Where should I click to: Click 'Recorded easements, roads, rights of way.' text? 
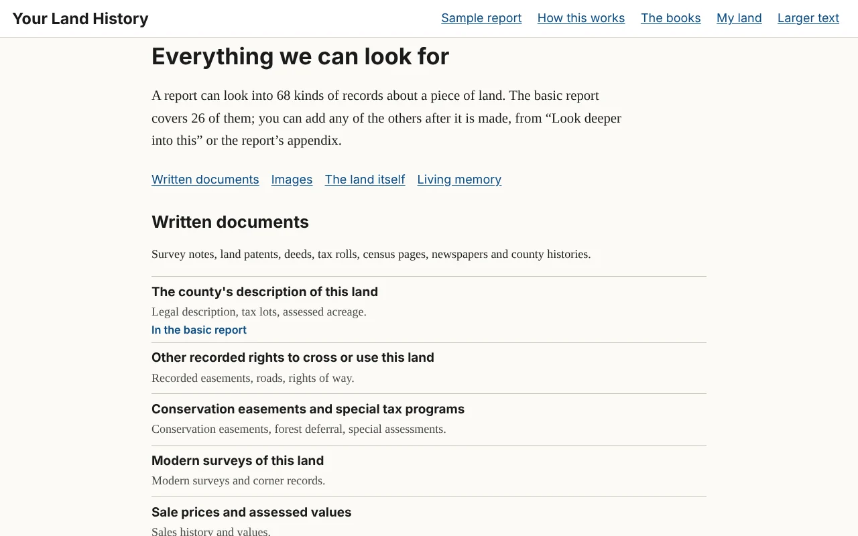coord(253,378)
